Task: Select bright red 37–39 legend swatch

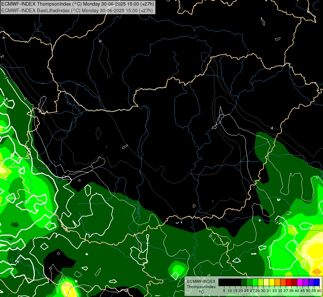Action: tap(289, 282)
